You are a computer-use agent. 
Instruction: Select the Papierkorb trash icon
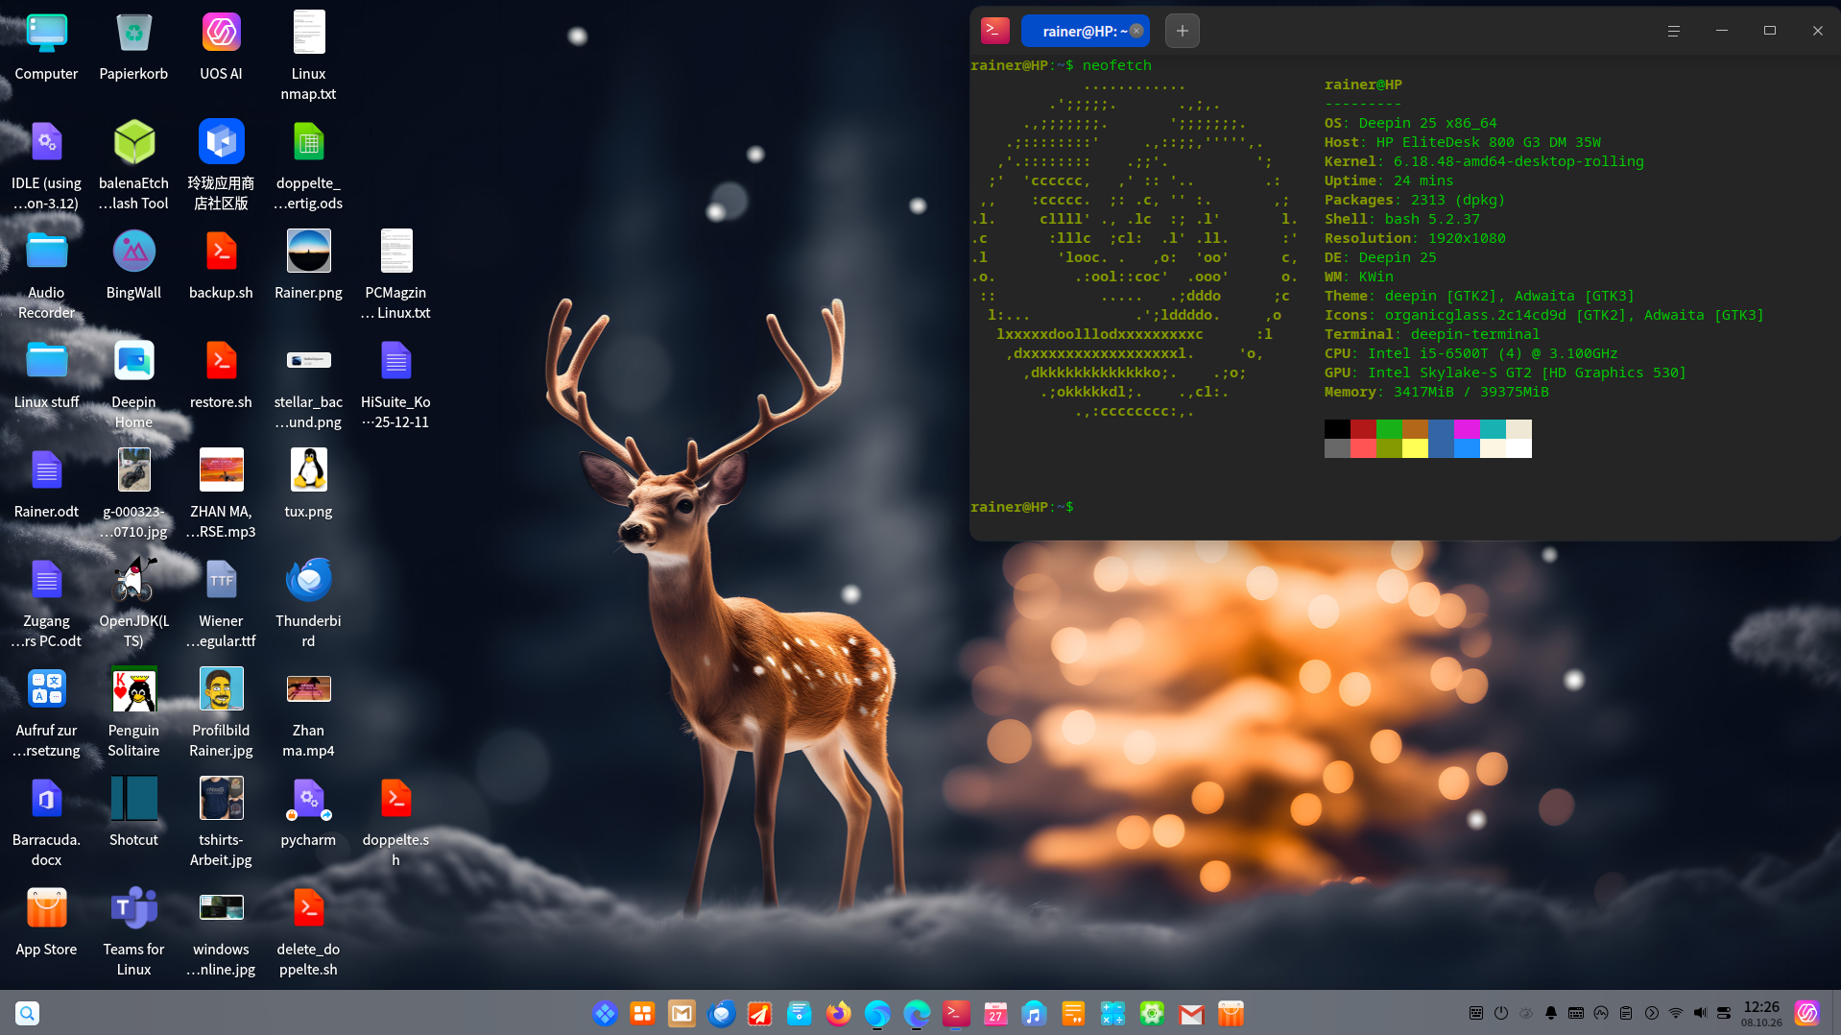[133, 46]
